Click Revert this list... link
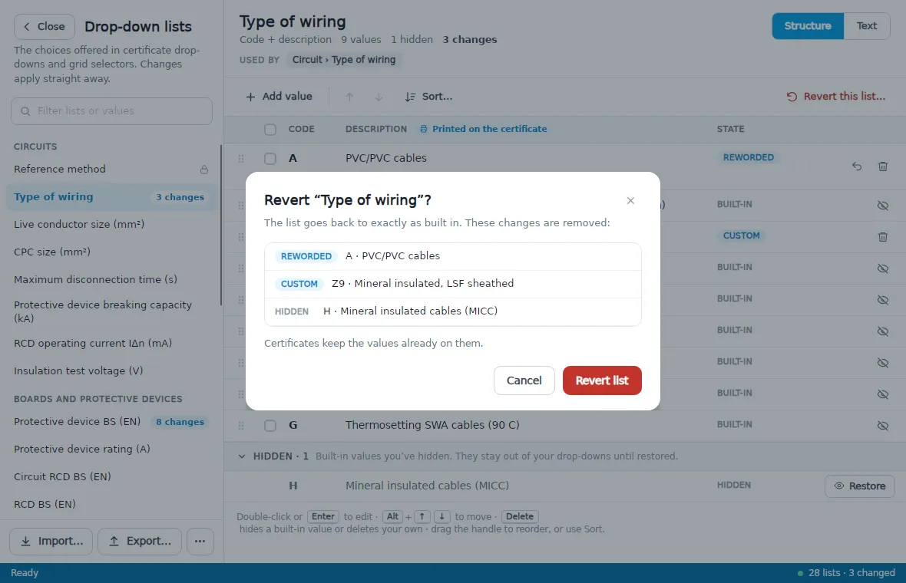The image size is (906, 583). click(835, 97)
